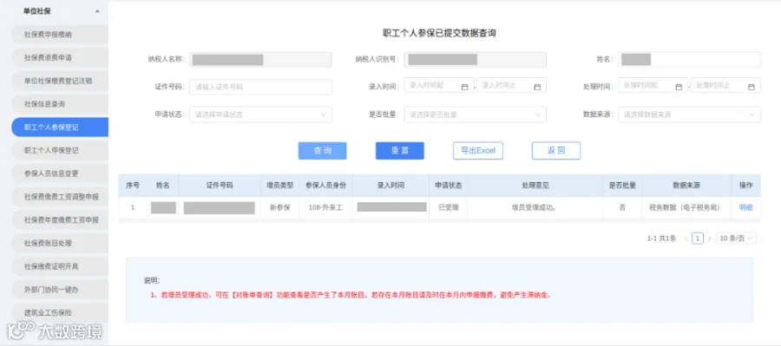Click calendar icon in 录入时间止
Viewport: 781px width, 346px height.
pyautogui.click(x=537, y=87)
